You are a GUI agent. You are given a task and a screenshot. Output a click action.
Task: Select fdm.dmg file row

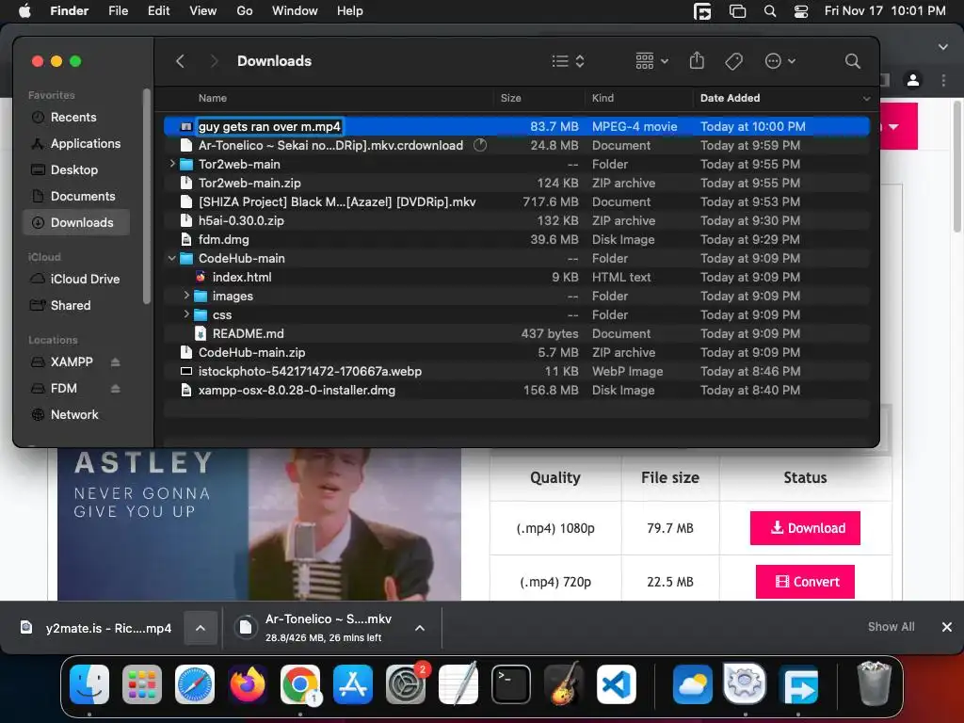coord(517,240)
